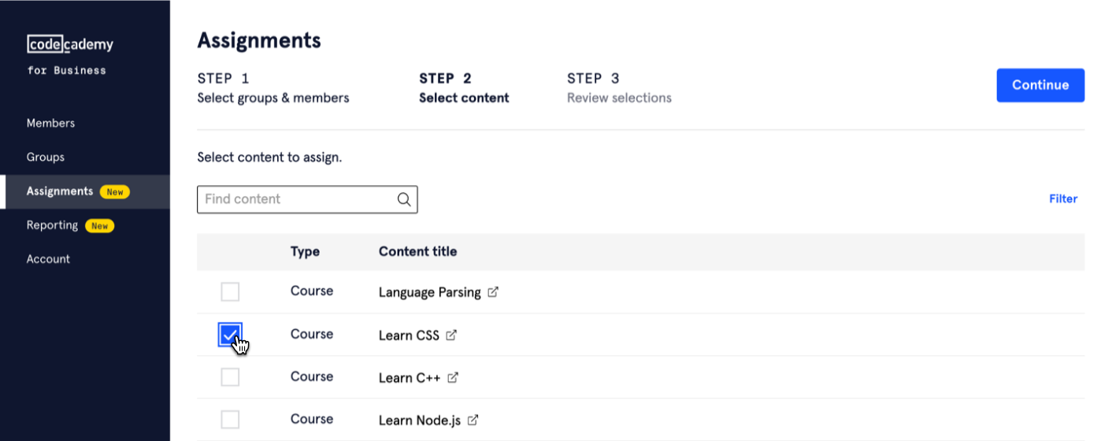Go to Members in sidebar

click(x=50, y=123)
